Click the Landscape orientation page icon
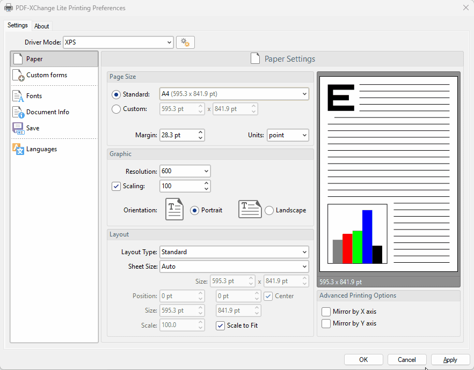This screenshot has width=474, height=370. (x=250, y=209)
